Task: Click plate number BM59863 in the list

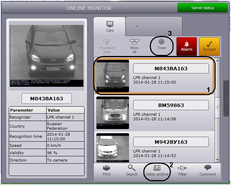Action: tap(171, 105)
